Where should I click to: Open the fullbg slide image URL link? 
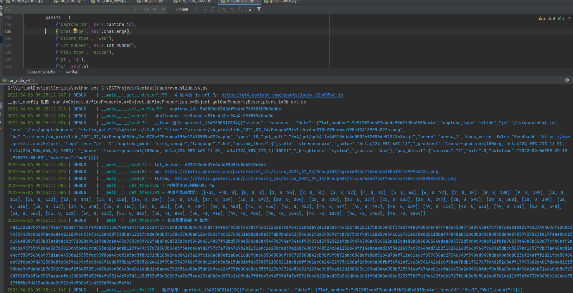click(315, 178)
